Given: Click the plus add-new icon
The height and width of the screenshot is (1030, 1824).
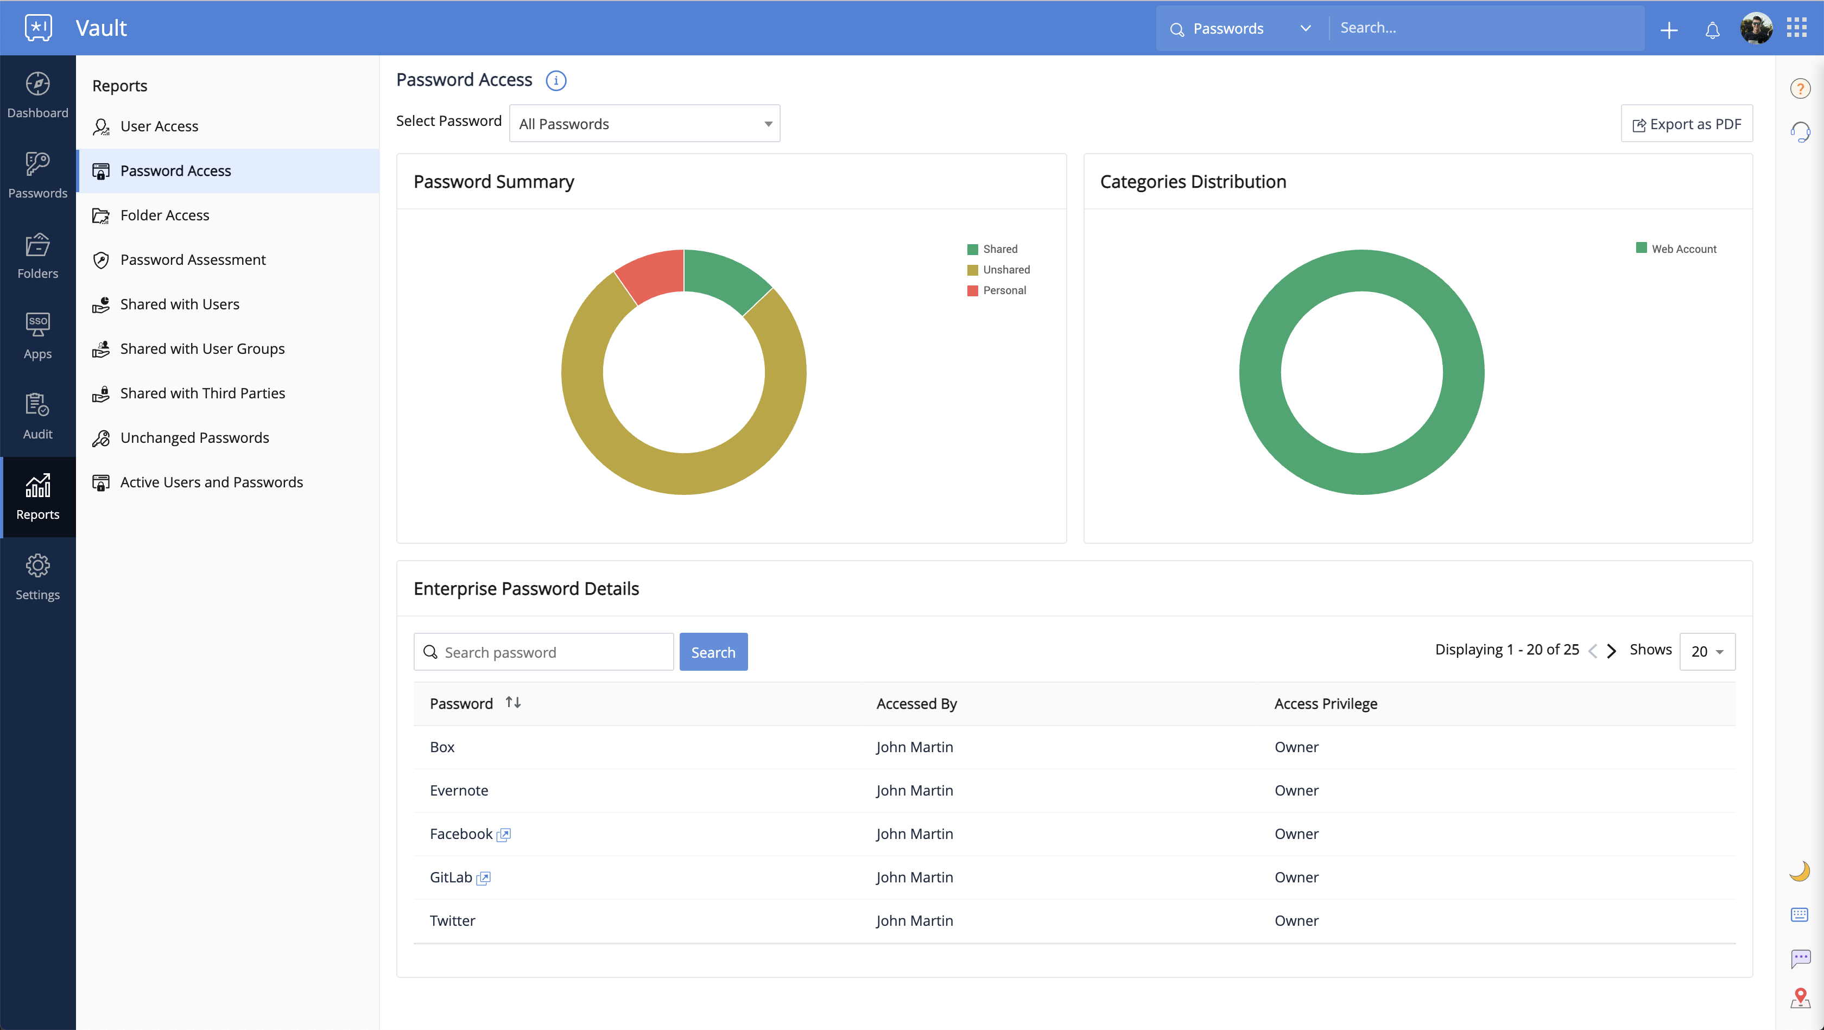Looking at the screenshot, I should tap(1669, 30).
